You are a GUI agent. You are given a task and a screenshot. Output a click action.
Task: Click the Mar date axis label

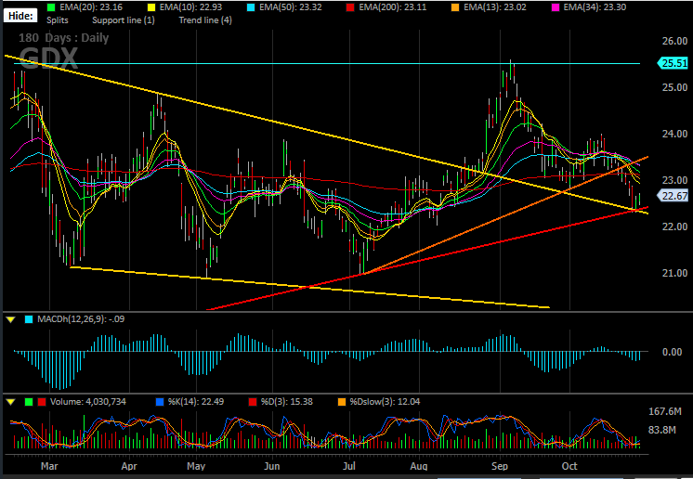tap(49, 466)
